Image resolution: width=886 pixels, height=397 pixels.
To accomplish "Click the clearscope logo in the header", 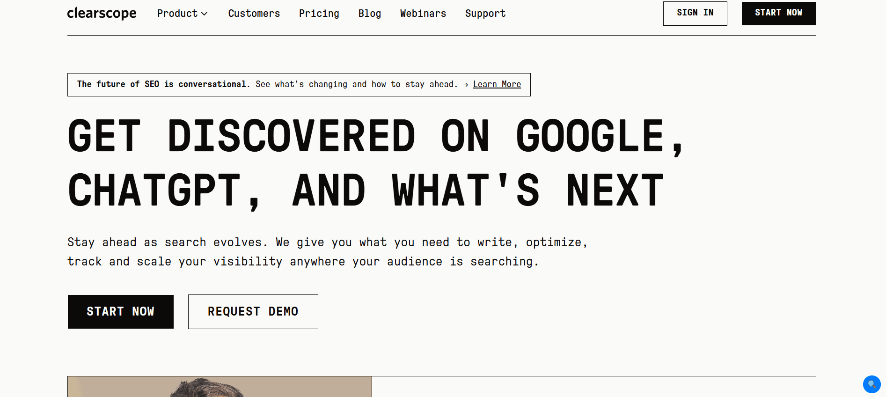I will coord(102,14).
